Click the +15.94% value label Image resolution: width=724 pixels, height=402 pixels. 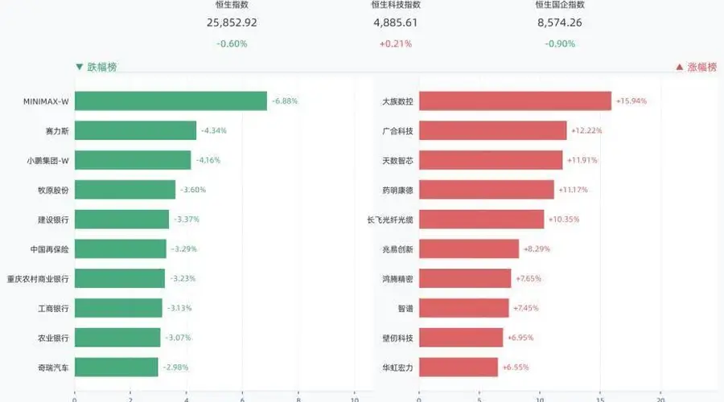[631, 101]
